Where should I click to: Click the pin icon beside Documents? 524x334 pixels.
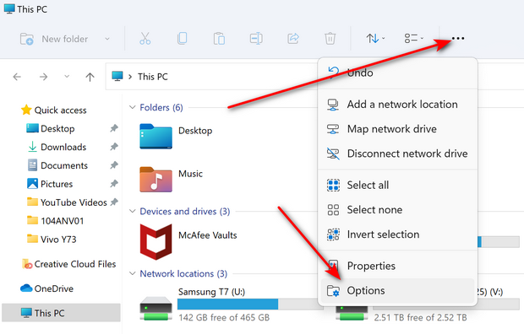click(114, 164)
